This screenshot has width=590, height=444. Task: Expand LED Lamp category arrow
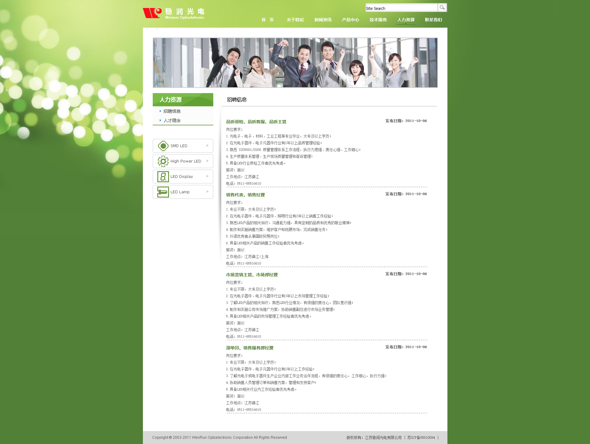(x=207, y=192)
